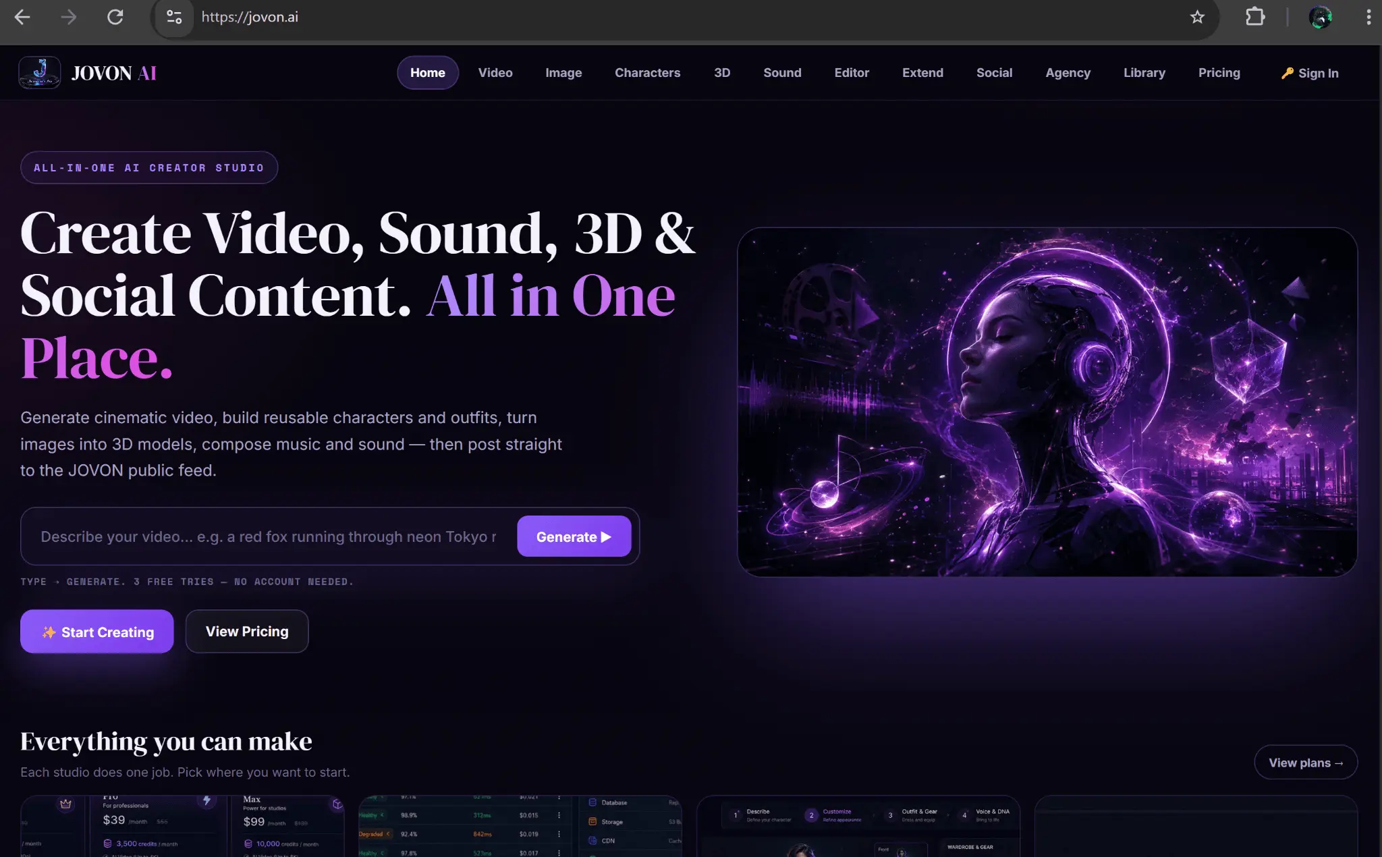Image resolution: width=1382 pixels, height=857 pixels.
Task: Click the play arrow on Generate button
Action: (606, 537)
